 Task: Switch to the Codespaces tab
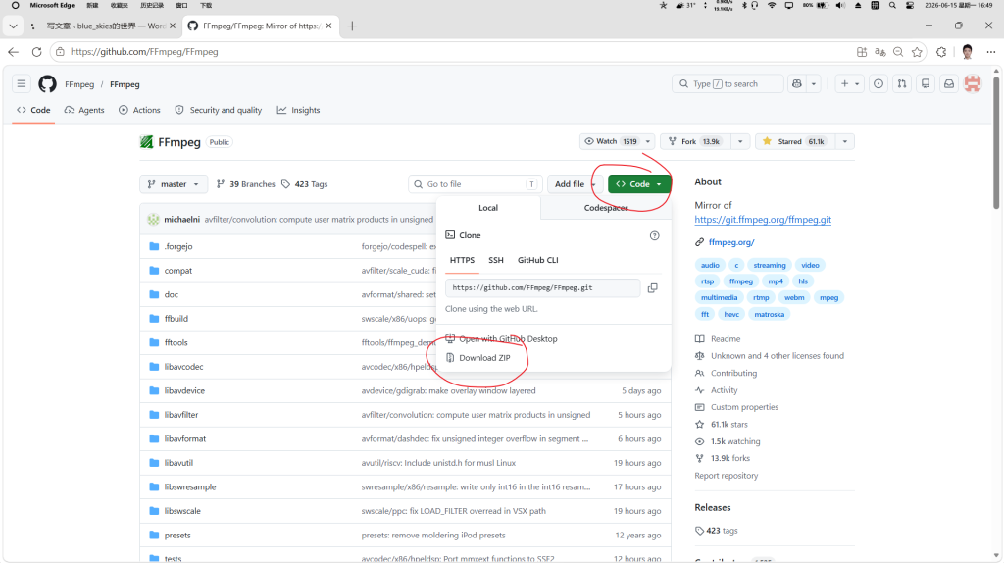pos(606,208)
